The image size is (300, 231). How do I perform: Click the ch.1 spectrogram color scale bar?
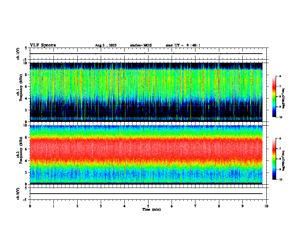pos(274,97)
